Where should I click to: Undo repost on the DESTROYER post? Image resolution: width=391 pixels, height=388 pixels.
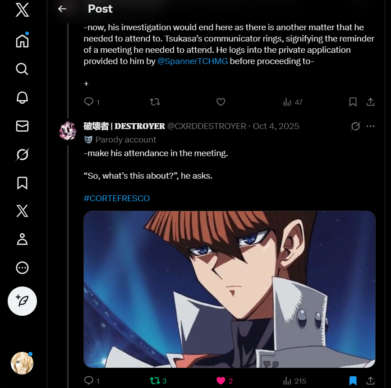(155, 381)
